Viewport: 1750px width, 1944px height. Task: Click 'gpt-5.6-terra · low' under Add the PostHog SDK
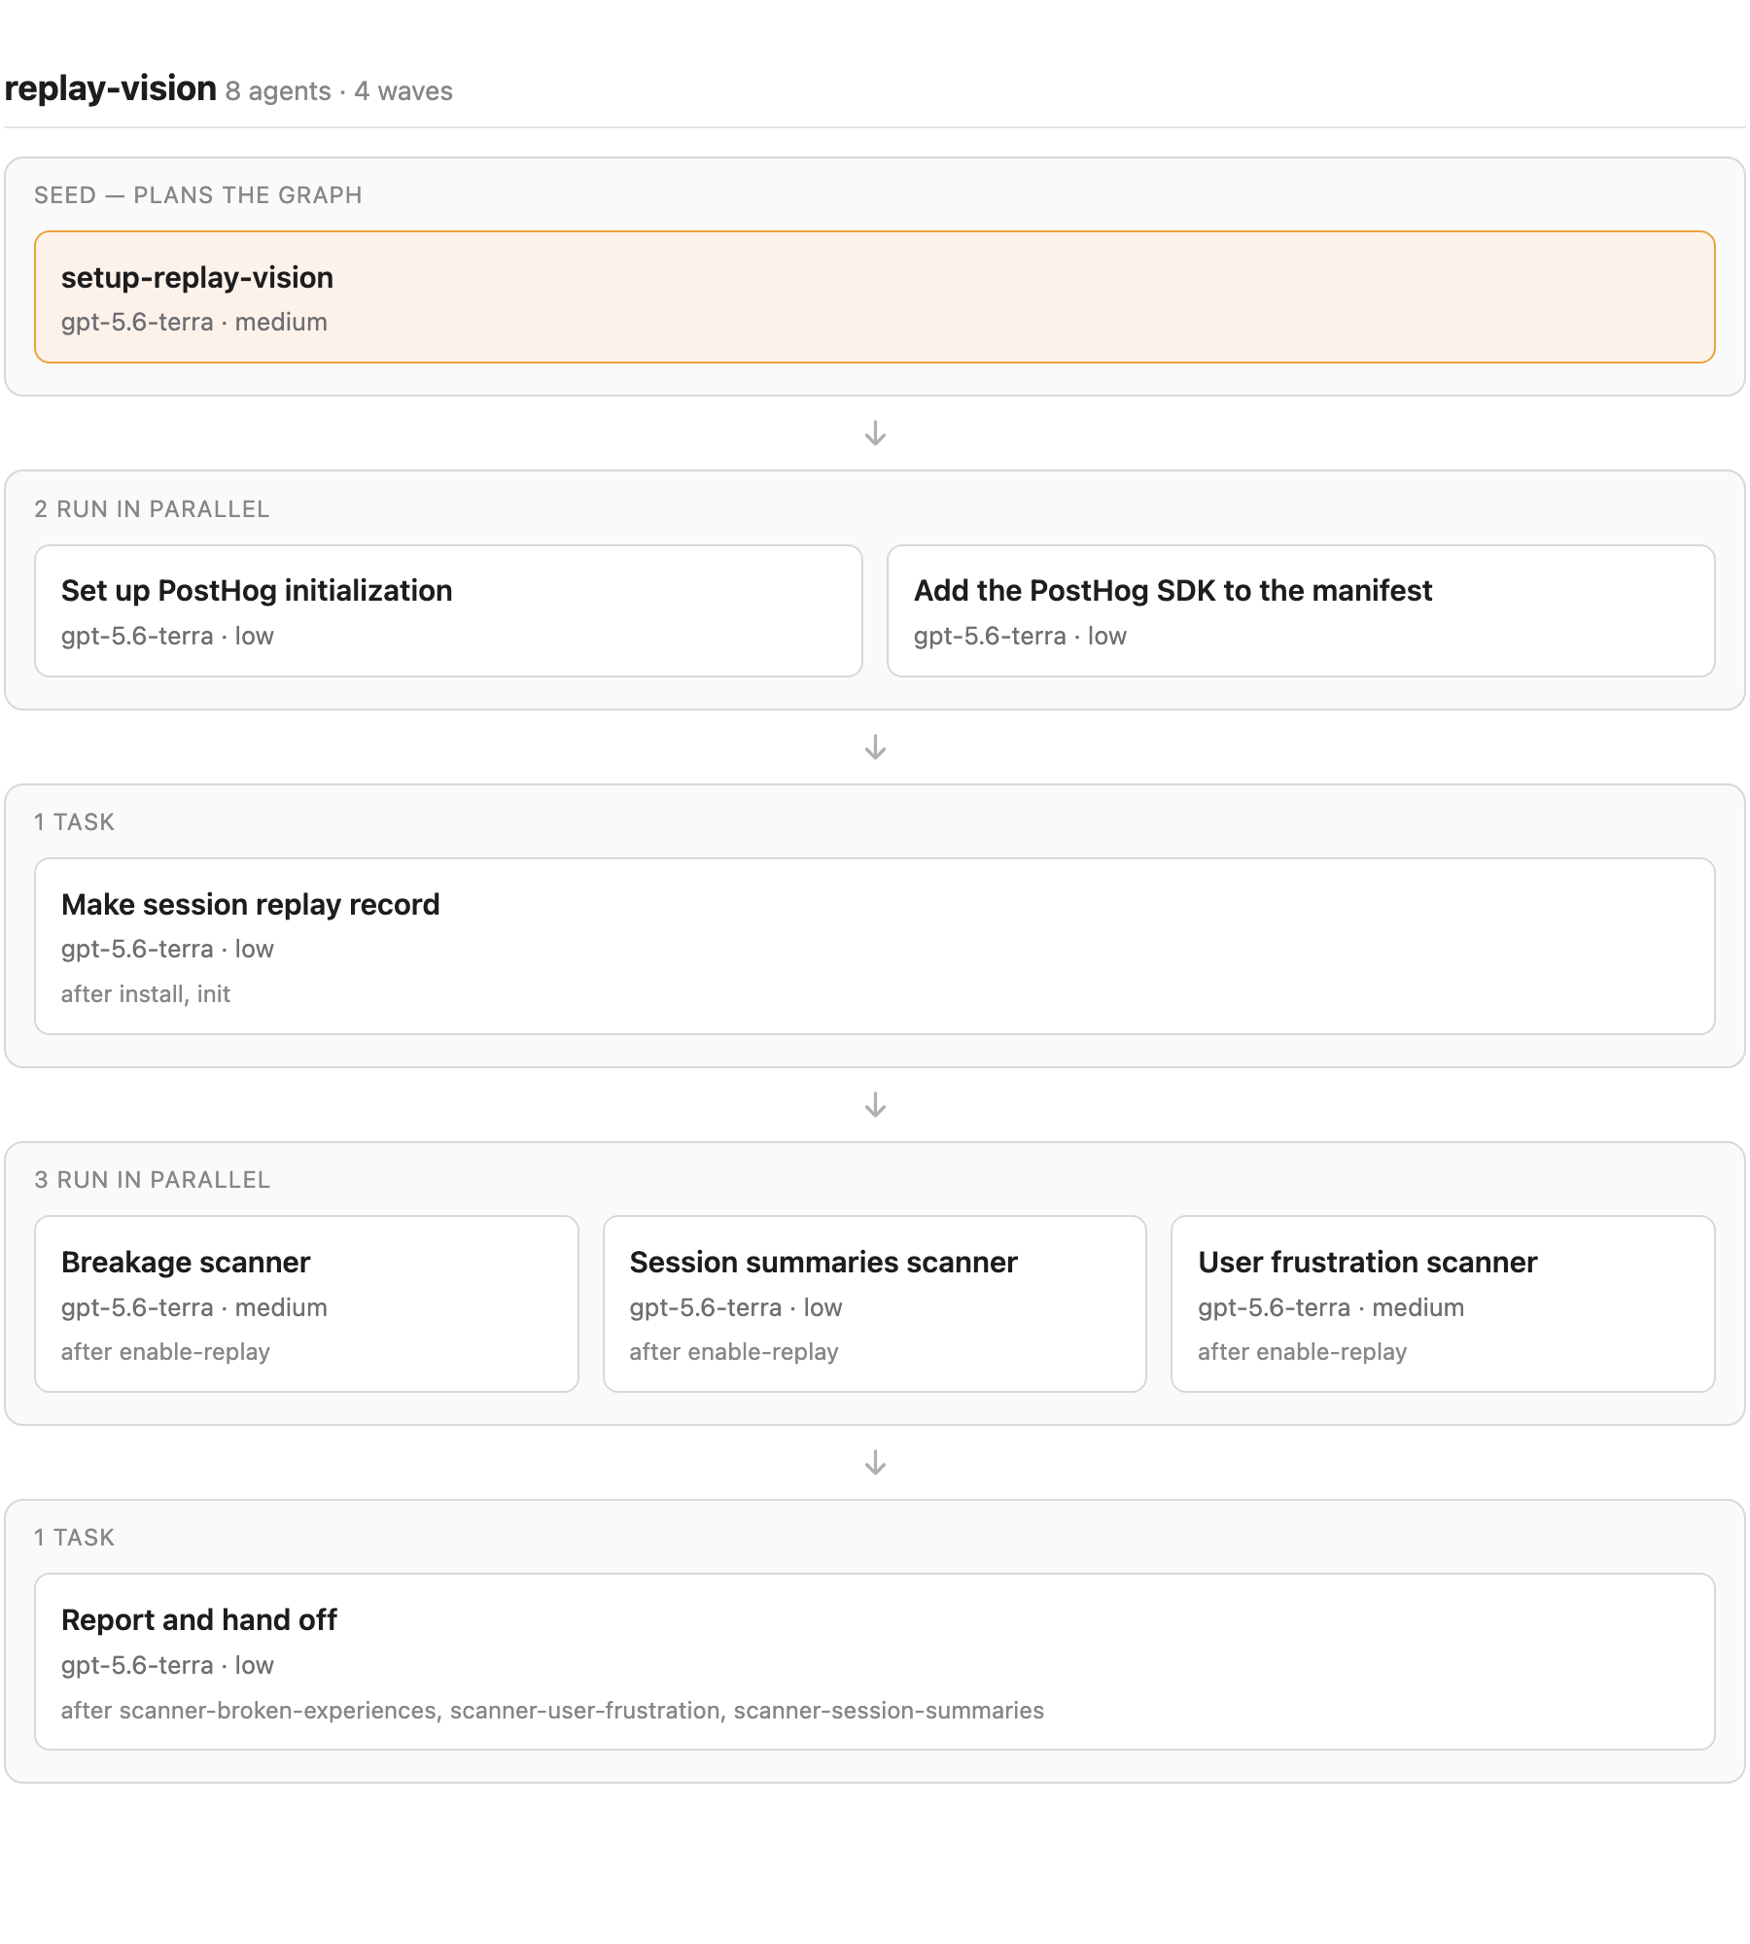click(1020, 636)
